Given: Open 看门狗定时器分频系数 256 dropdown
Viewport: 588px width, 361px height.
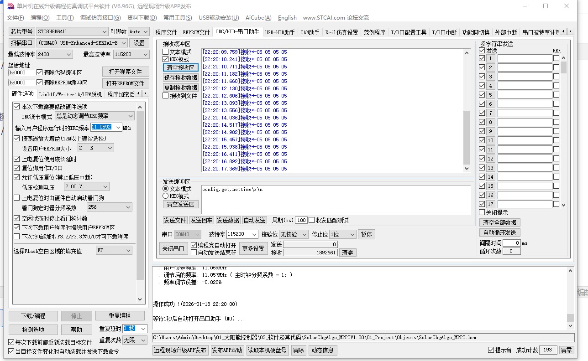Looking at the screenshot, I should (x=109, y=207).
